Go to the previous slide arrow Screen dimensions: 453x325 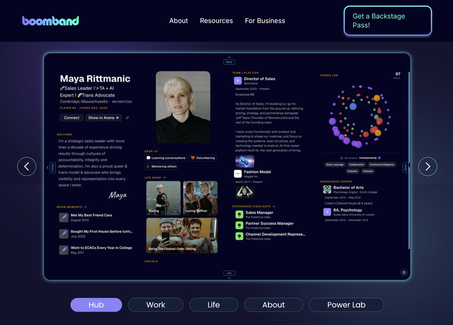pyautogui.click(x=27, y=166)
